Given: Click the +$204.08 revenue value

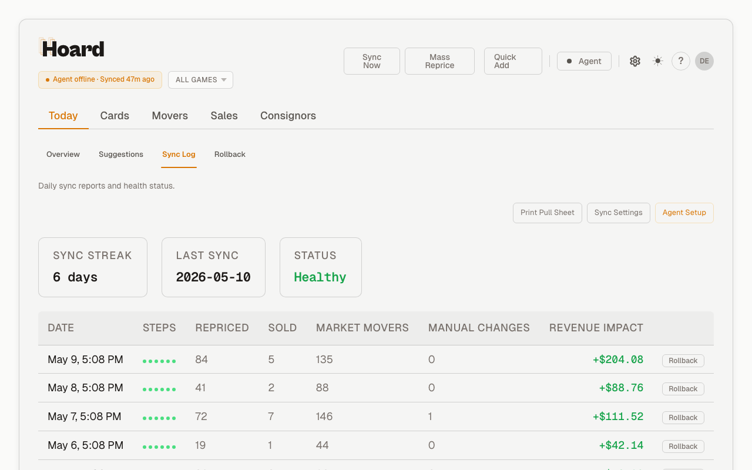Looking at the screenshot, I should tap(618, 360).
